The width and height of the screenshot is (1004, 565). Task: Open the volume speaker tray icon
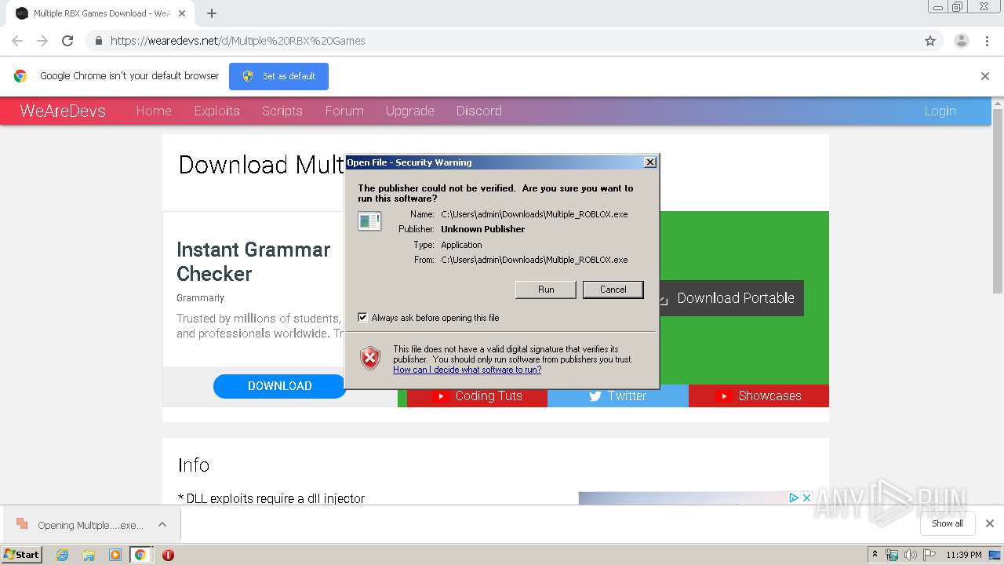pyautogui.click(x=911, y=555)
